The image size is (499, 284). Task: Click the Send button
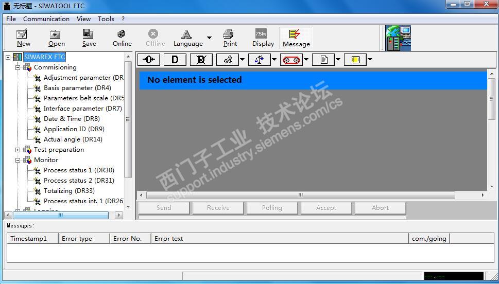click(x=164, y=208)
